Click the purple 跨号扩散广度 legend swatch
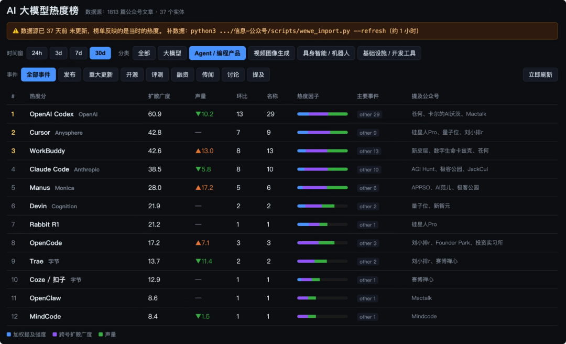This screenshot has height=344, width=566. [x=55, y=335]
